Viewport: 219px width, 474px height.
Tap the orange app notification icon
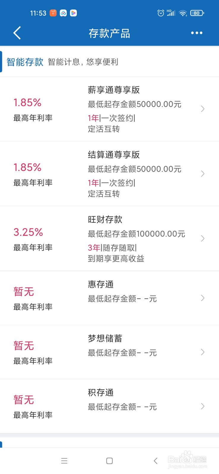point(53,13)
